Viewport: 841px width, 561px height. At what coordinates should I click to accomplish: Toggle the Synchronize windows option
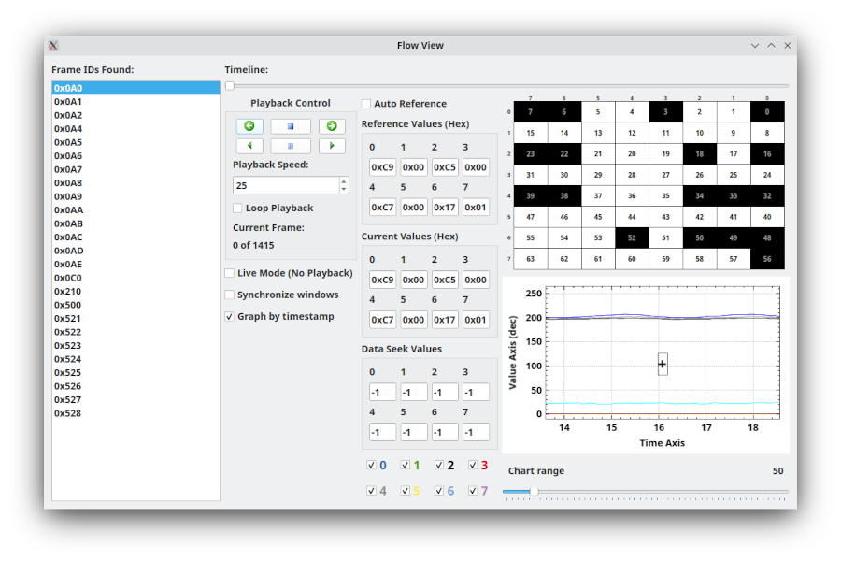pos(230,295)
